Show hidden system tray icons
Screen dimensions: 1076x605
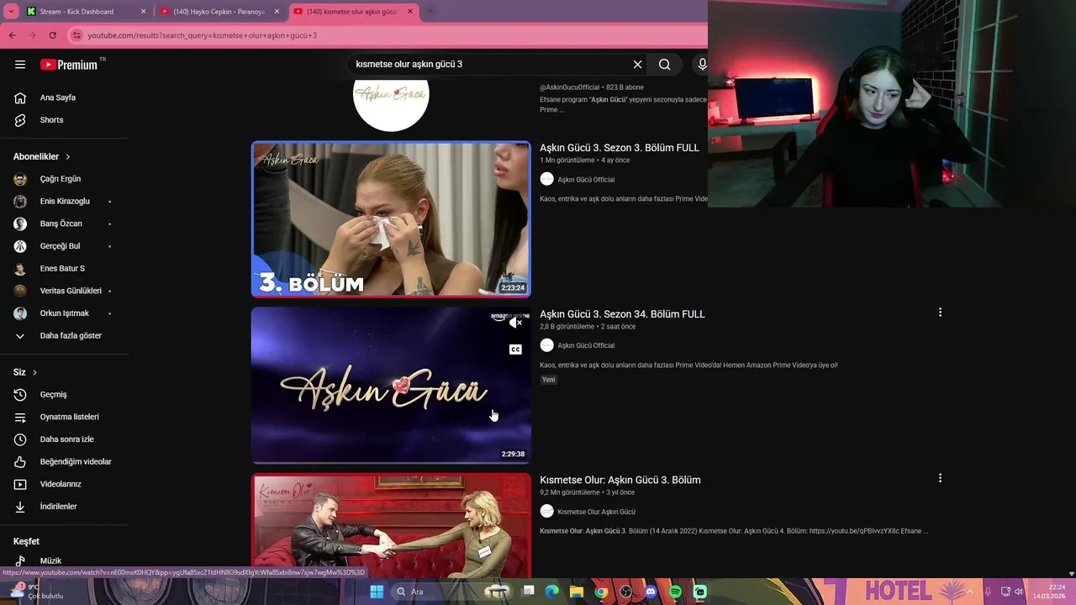pyautogui.click(x=971, y=592)
